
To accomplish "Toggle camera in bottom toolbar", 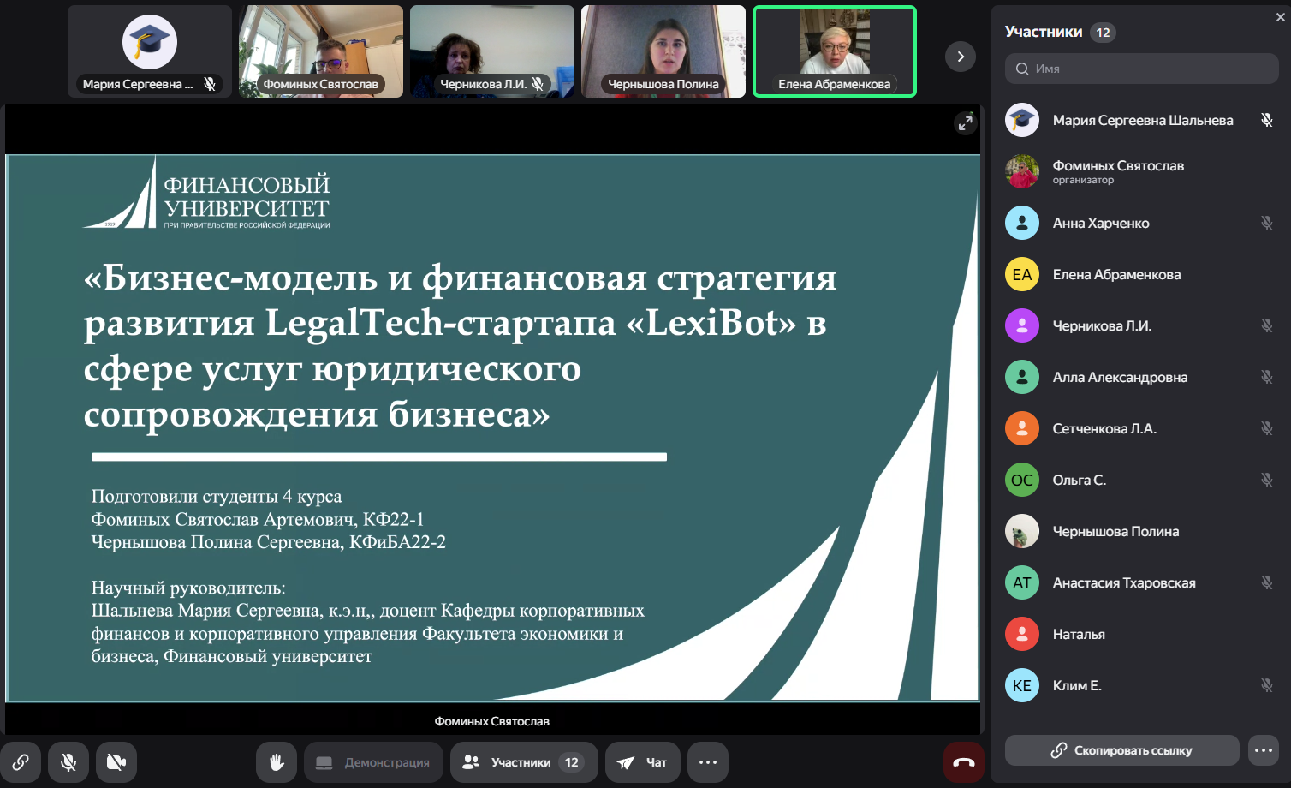I will pyautogui.click(x=116, y=762).
